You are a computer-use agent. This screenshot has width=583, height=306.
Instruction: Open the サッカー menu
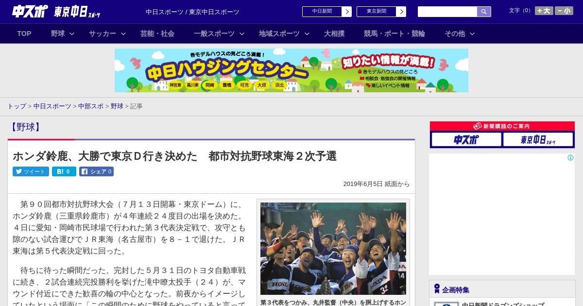[x=103, y=34]
